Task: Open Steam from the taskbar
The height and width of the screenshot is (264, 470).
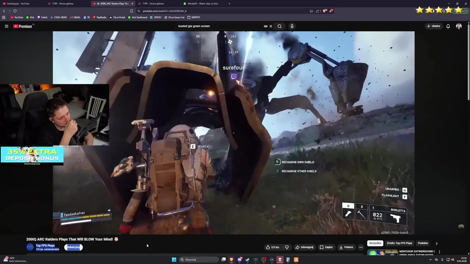Action: click(x=247, y=260)
